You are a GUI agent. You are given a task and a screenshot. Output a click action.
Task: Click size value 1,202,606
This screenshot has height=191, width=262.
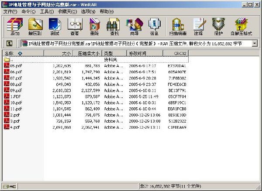click(62, 66)
